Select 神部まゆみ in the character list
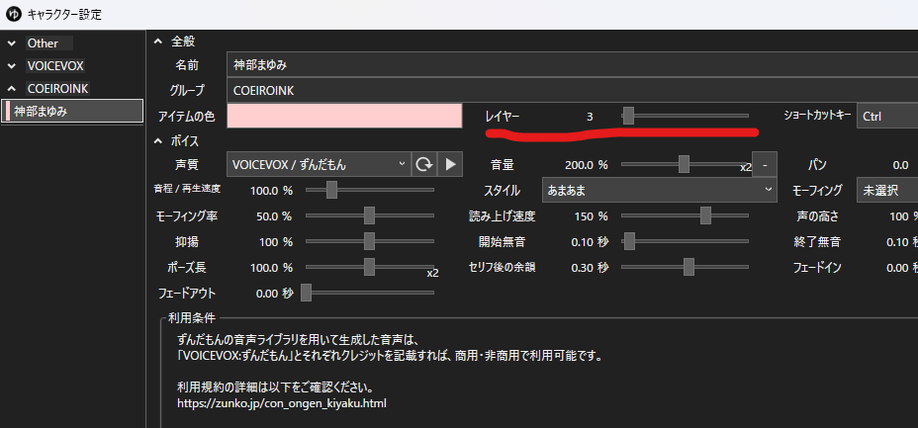The height and width of the screenshot is (428, 918). click(x=72, y=111)
